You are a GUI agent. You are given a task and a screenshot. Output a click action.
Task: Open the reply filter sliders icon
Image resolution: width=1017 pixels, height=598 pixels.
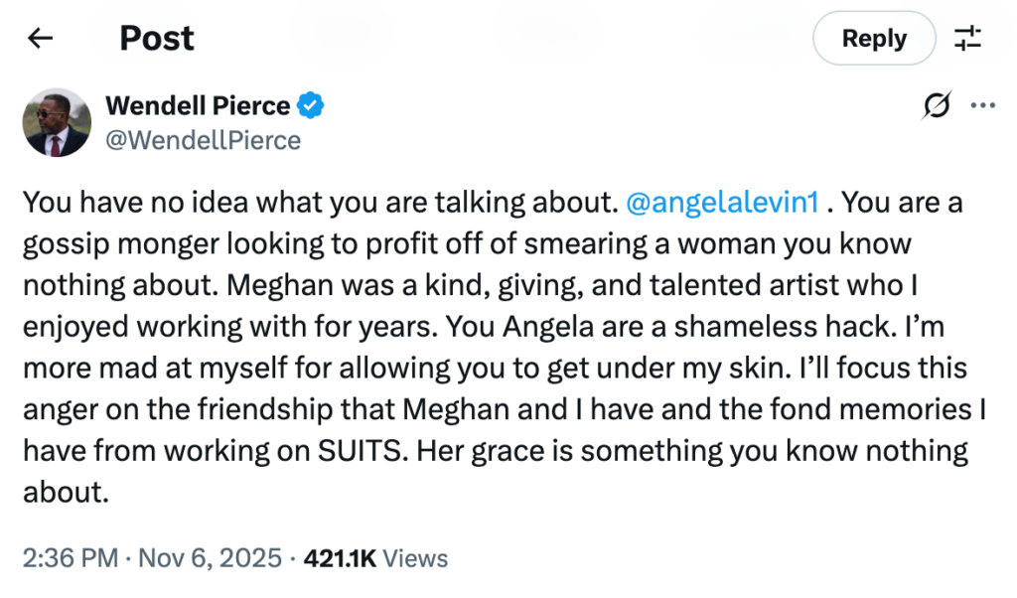967,39
